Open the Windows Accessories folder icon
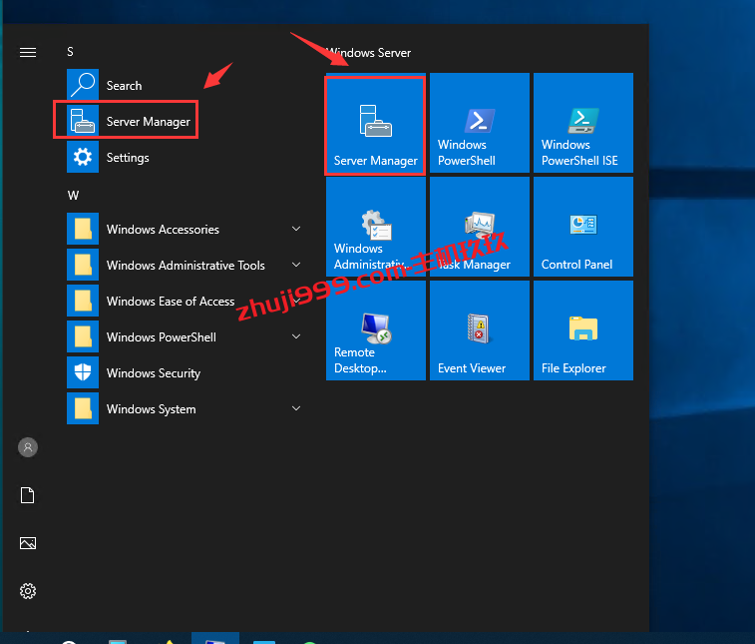Screen dimensions: 755x644 pyautogui.click(x=83, y=229)
